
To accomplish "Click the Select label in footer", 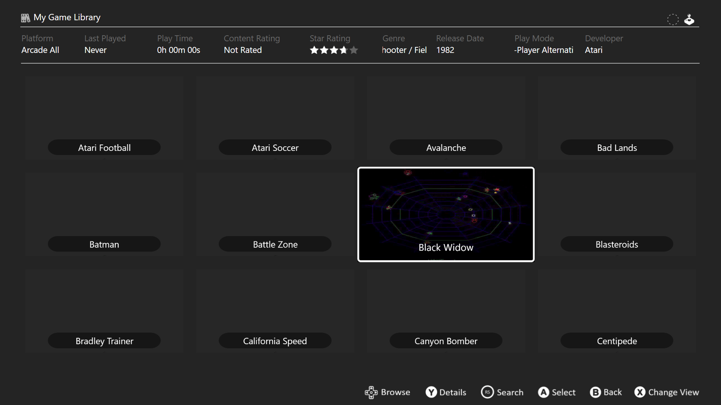I will coord(564,392).
